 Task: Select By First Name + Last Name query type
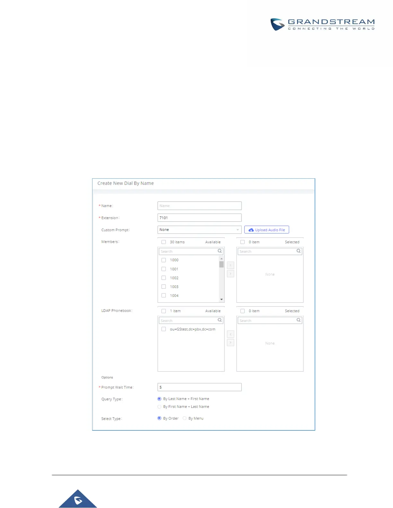[x=159, y=407]
